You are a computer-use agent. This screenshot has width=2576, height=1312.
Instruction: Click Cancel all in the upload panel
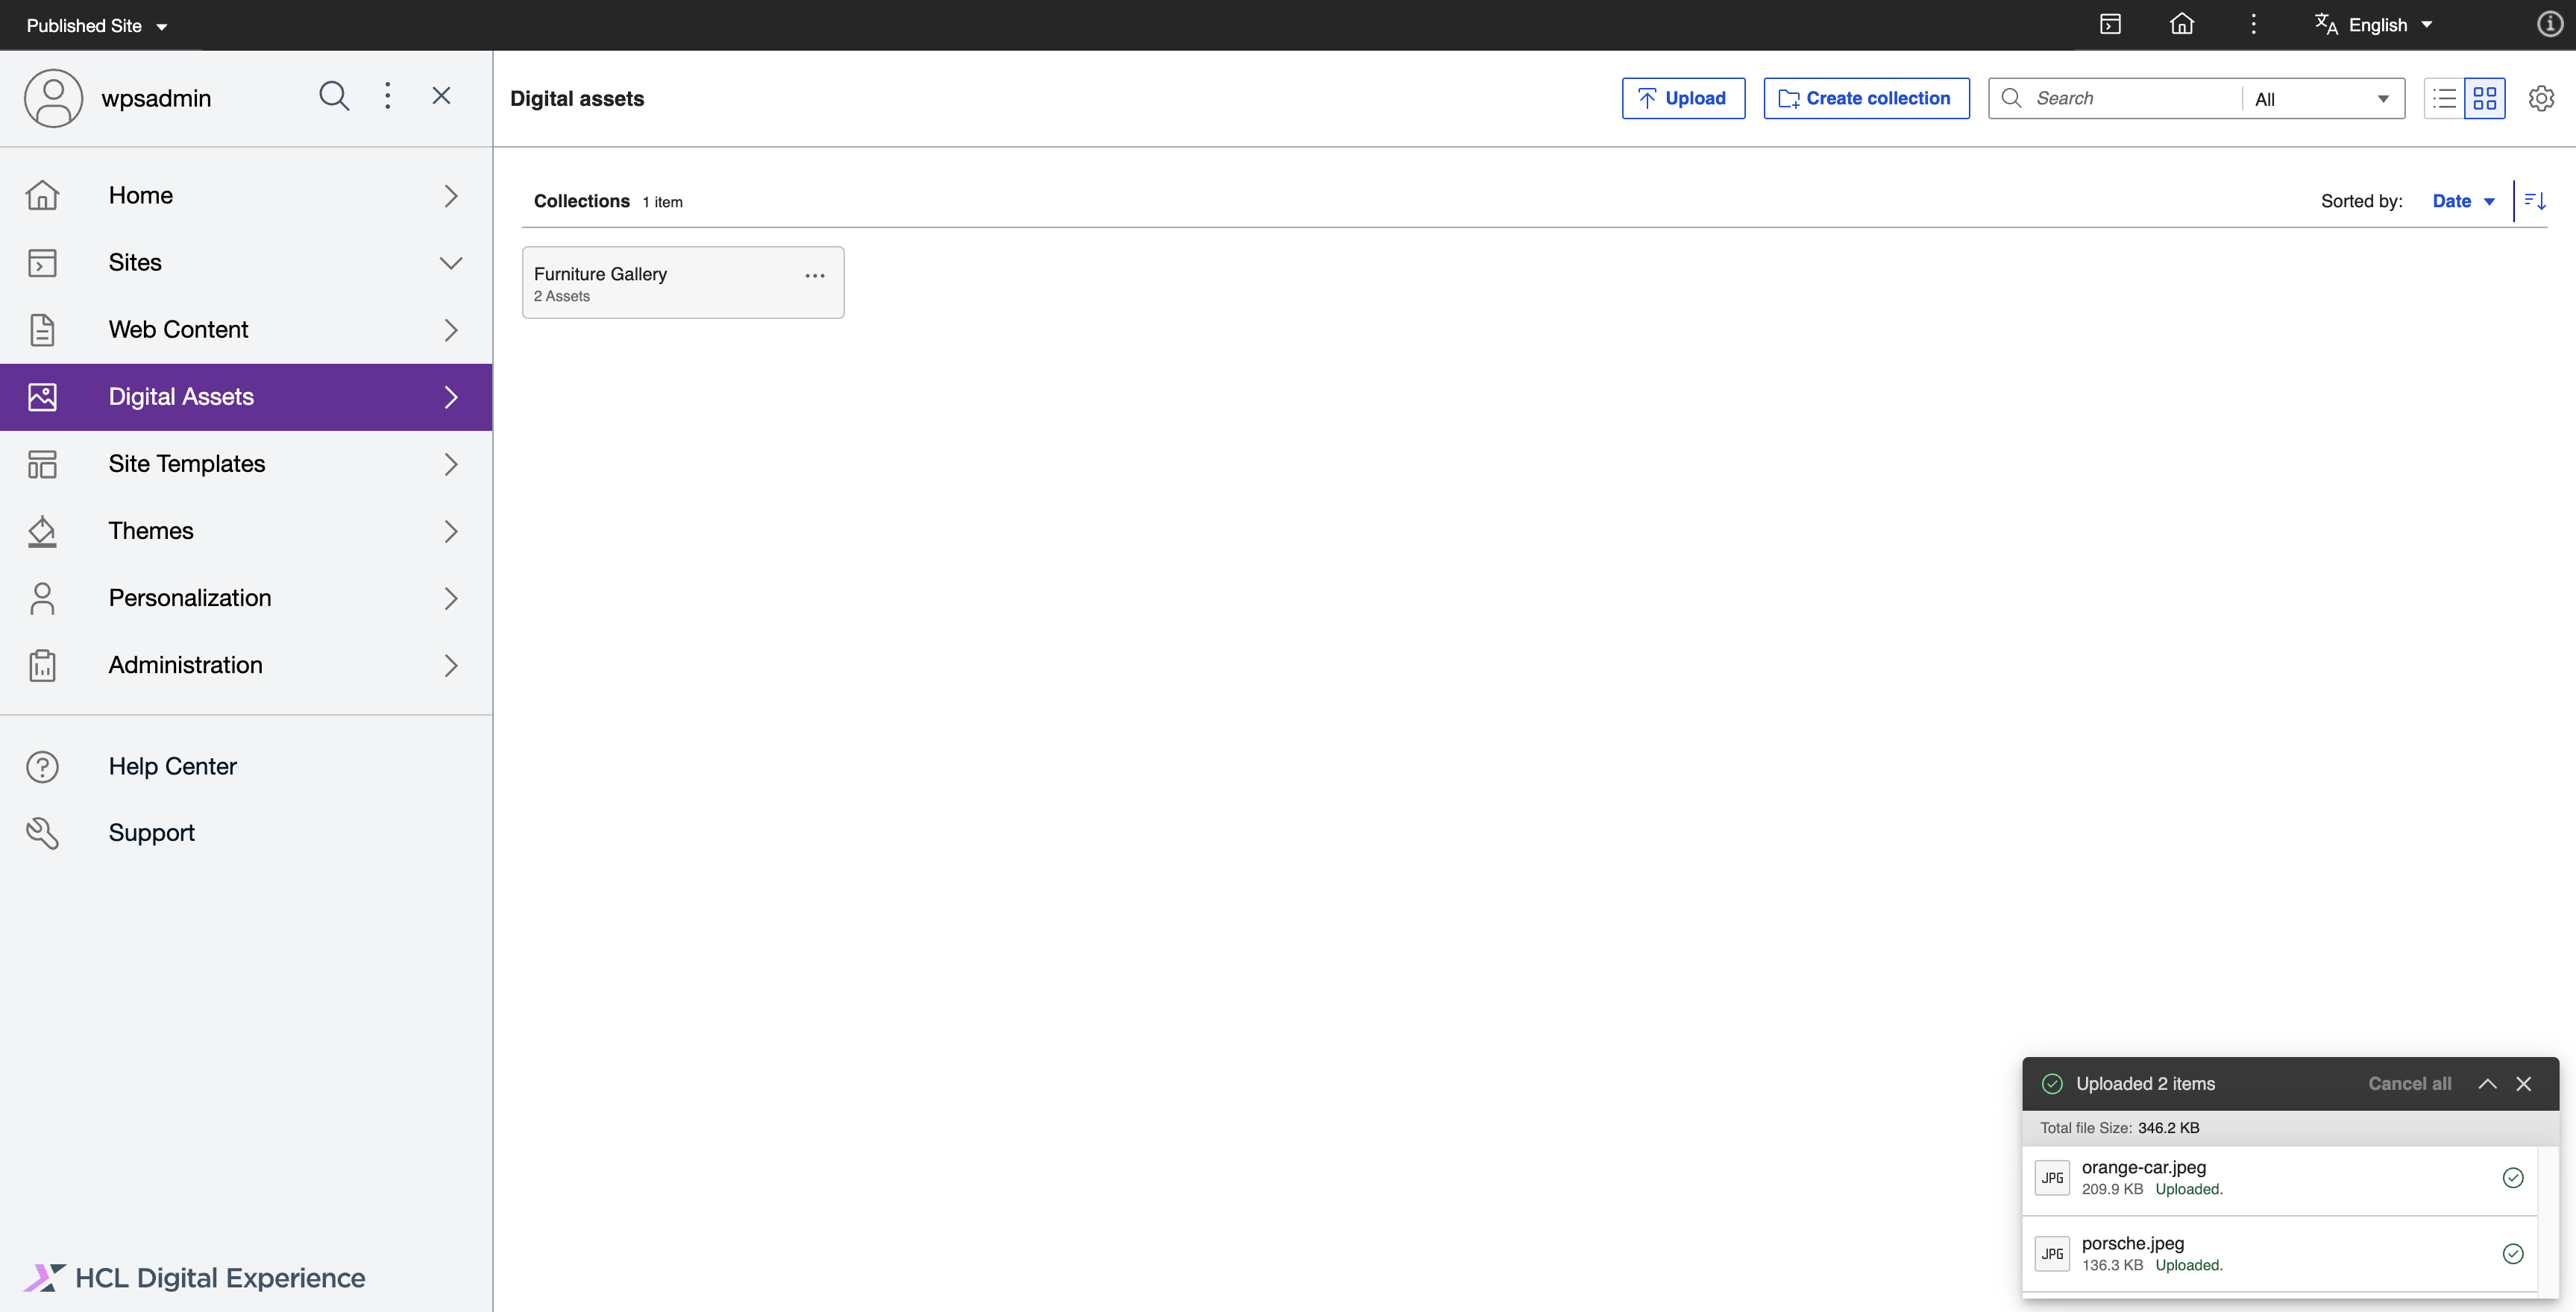[2409, 1083]
